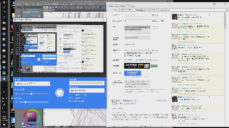Click the title input field on broadcast page

(x=137, y=15)
